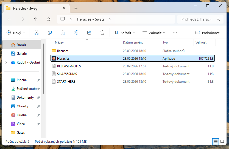Select Domů in the navigation pane
Screen dimensions: 229x149
point(22,45)
